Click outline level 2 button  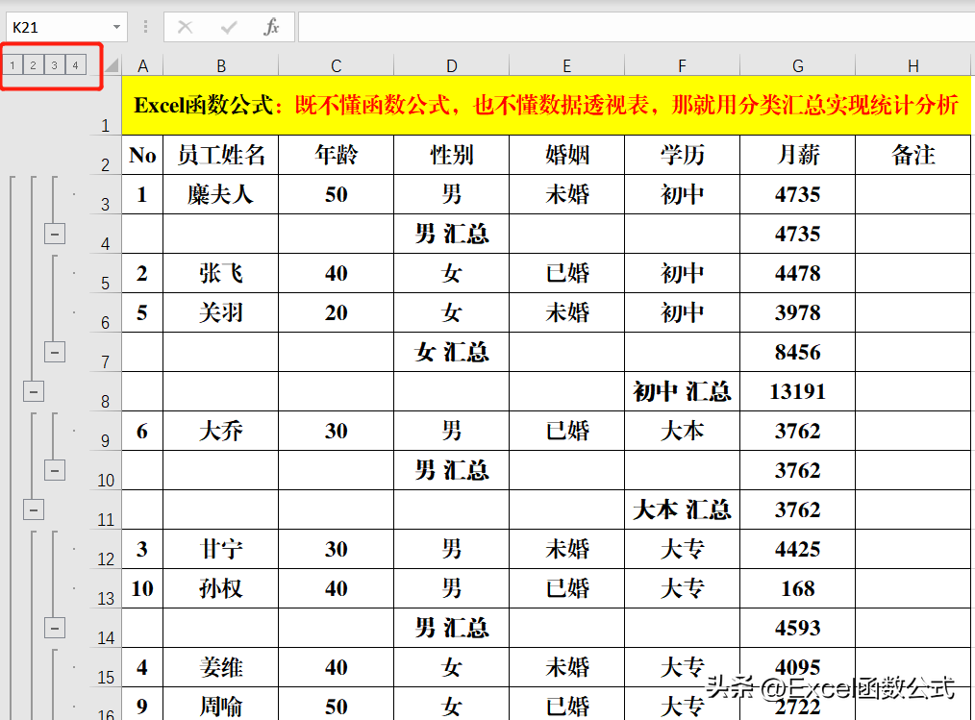(x=33, y=65)
